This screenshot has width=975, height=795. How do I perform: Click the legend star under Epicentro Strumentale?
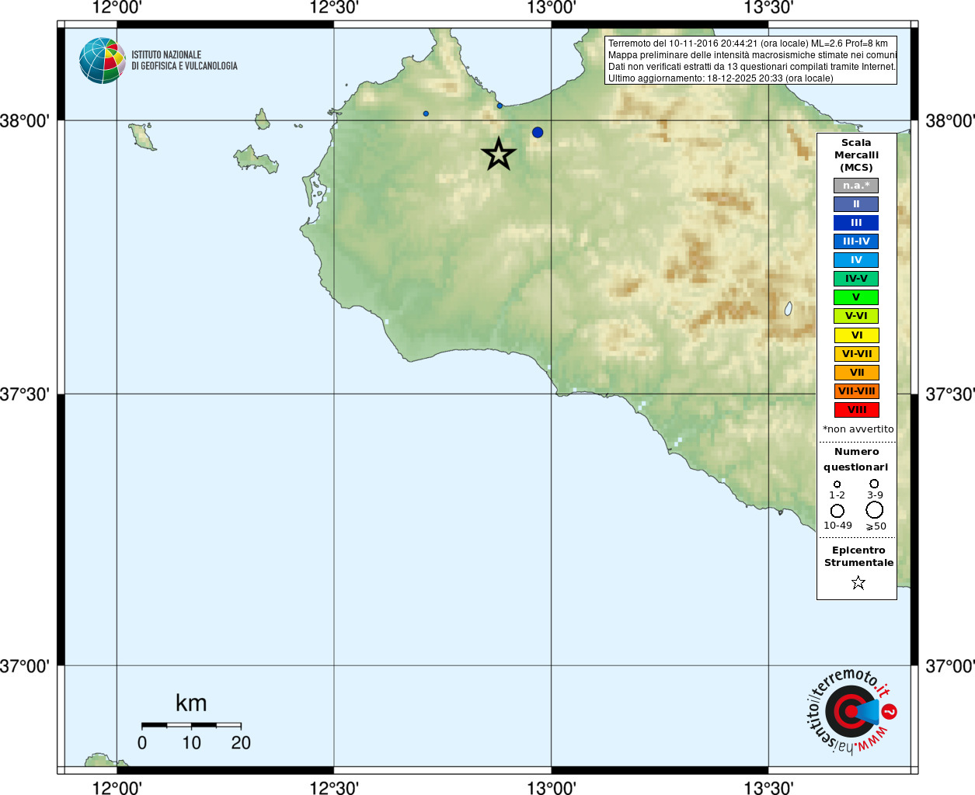point(858,582)
